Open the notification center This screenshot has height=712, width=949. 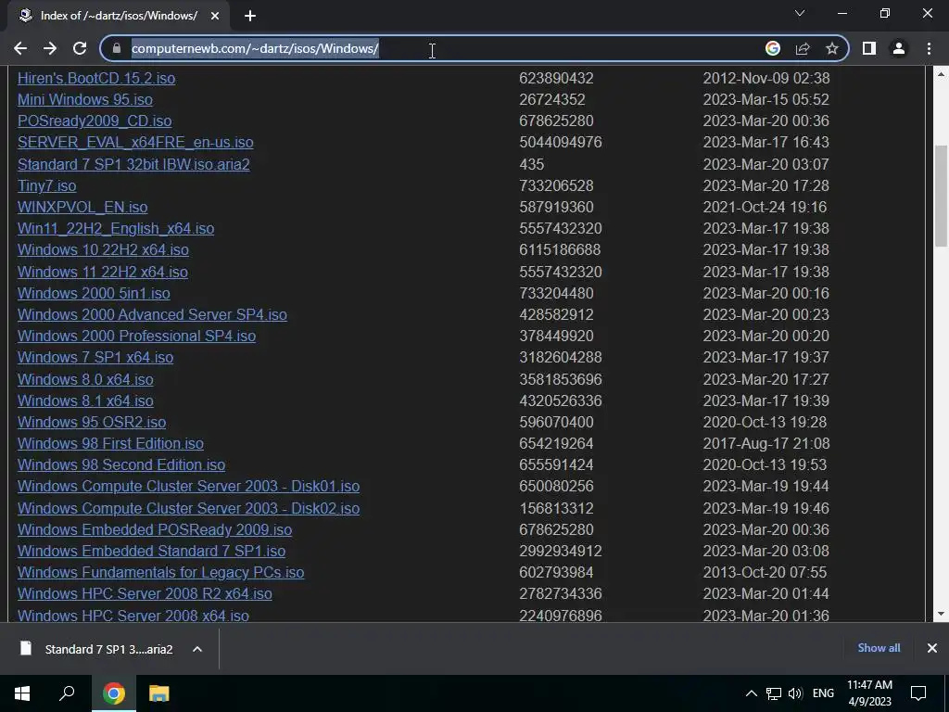pos(918,693)
